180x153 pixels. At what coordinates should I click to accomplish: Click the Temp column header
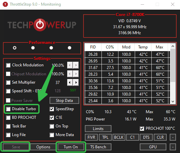[x=143, y=47]
